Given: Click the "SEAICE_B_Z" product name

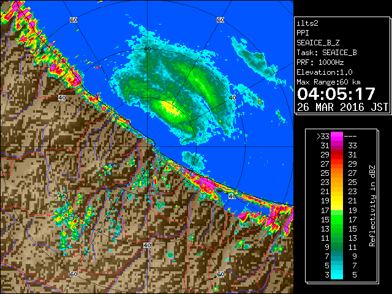Looking at the screenshot, I should [318, 43].
